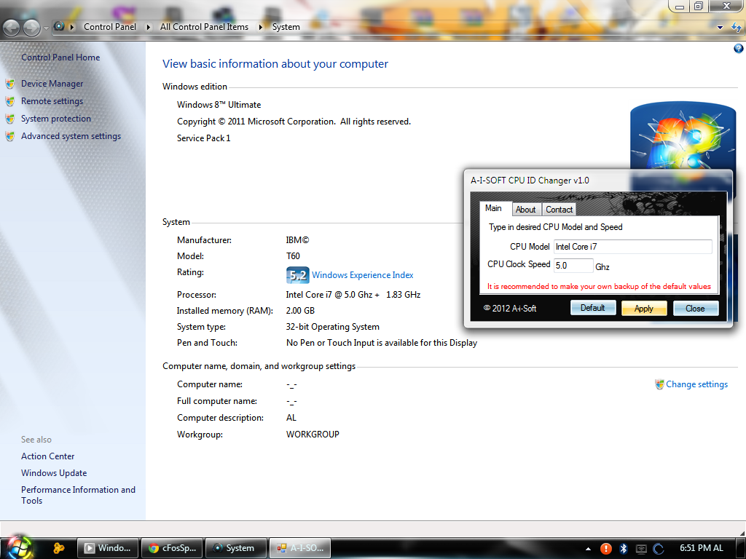Expand the All Control Panel Items breadcrumb chevron
The width and height of the screenshot is (746, 559).
click(x=262, y=27)
